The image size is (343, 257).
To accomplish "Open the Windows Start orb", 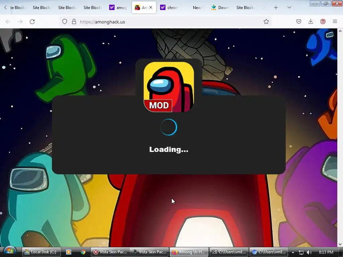I will coord(10,252).
